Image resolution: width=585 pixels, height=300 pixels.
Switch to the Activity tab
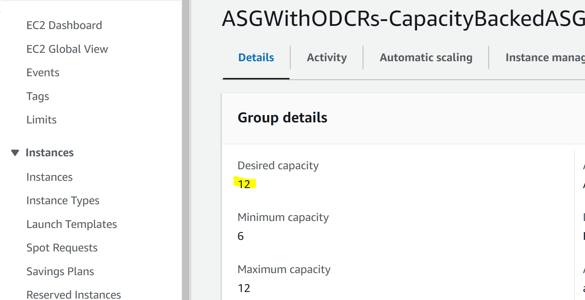(x=327, y=57)
